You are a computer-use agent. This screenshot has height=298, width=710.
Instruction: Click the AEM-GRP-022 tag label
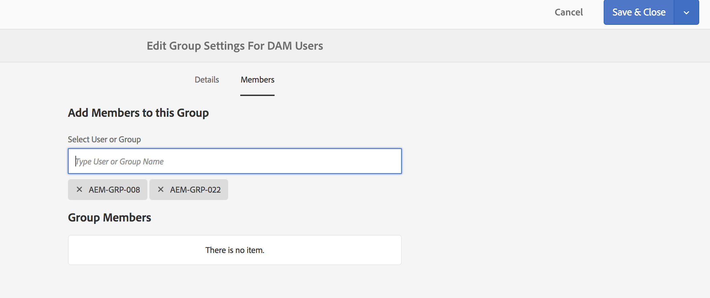pyautogui.click(x=196, y=190)
